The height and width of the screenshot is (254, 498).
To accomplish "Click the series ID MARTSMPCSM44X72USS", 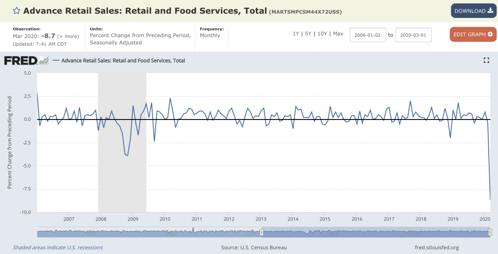I will [305, 11].
